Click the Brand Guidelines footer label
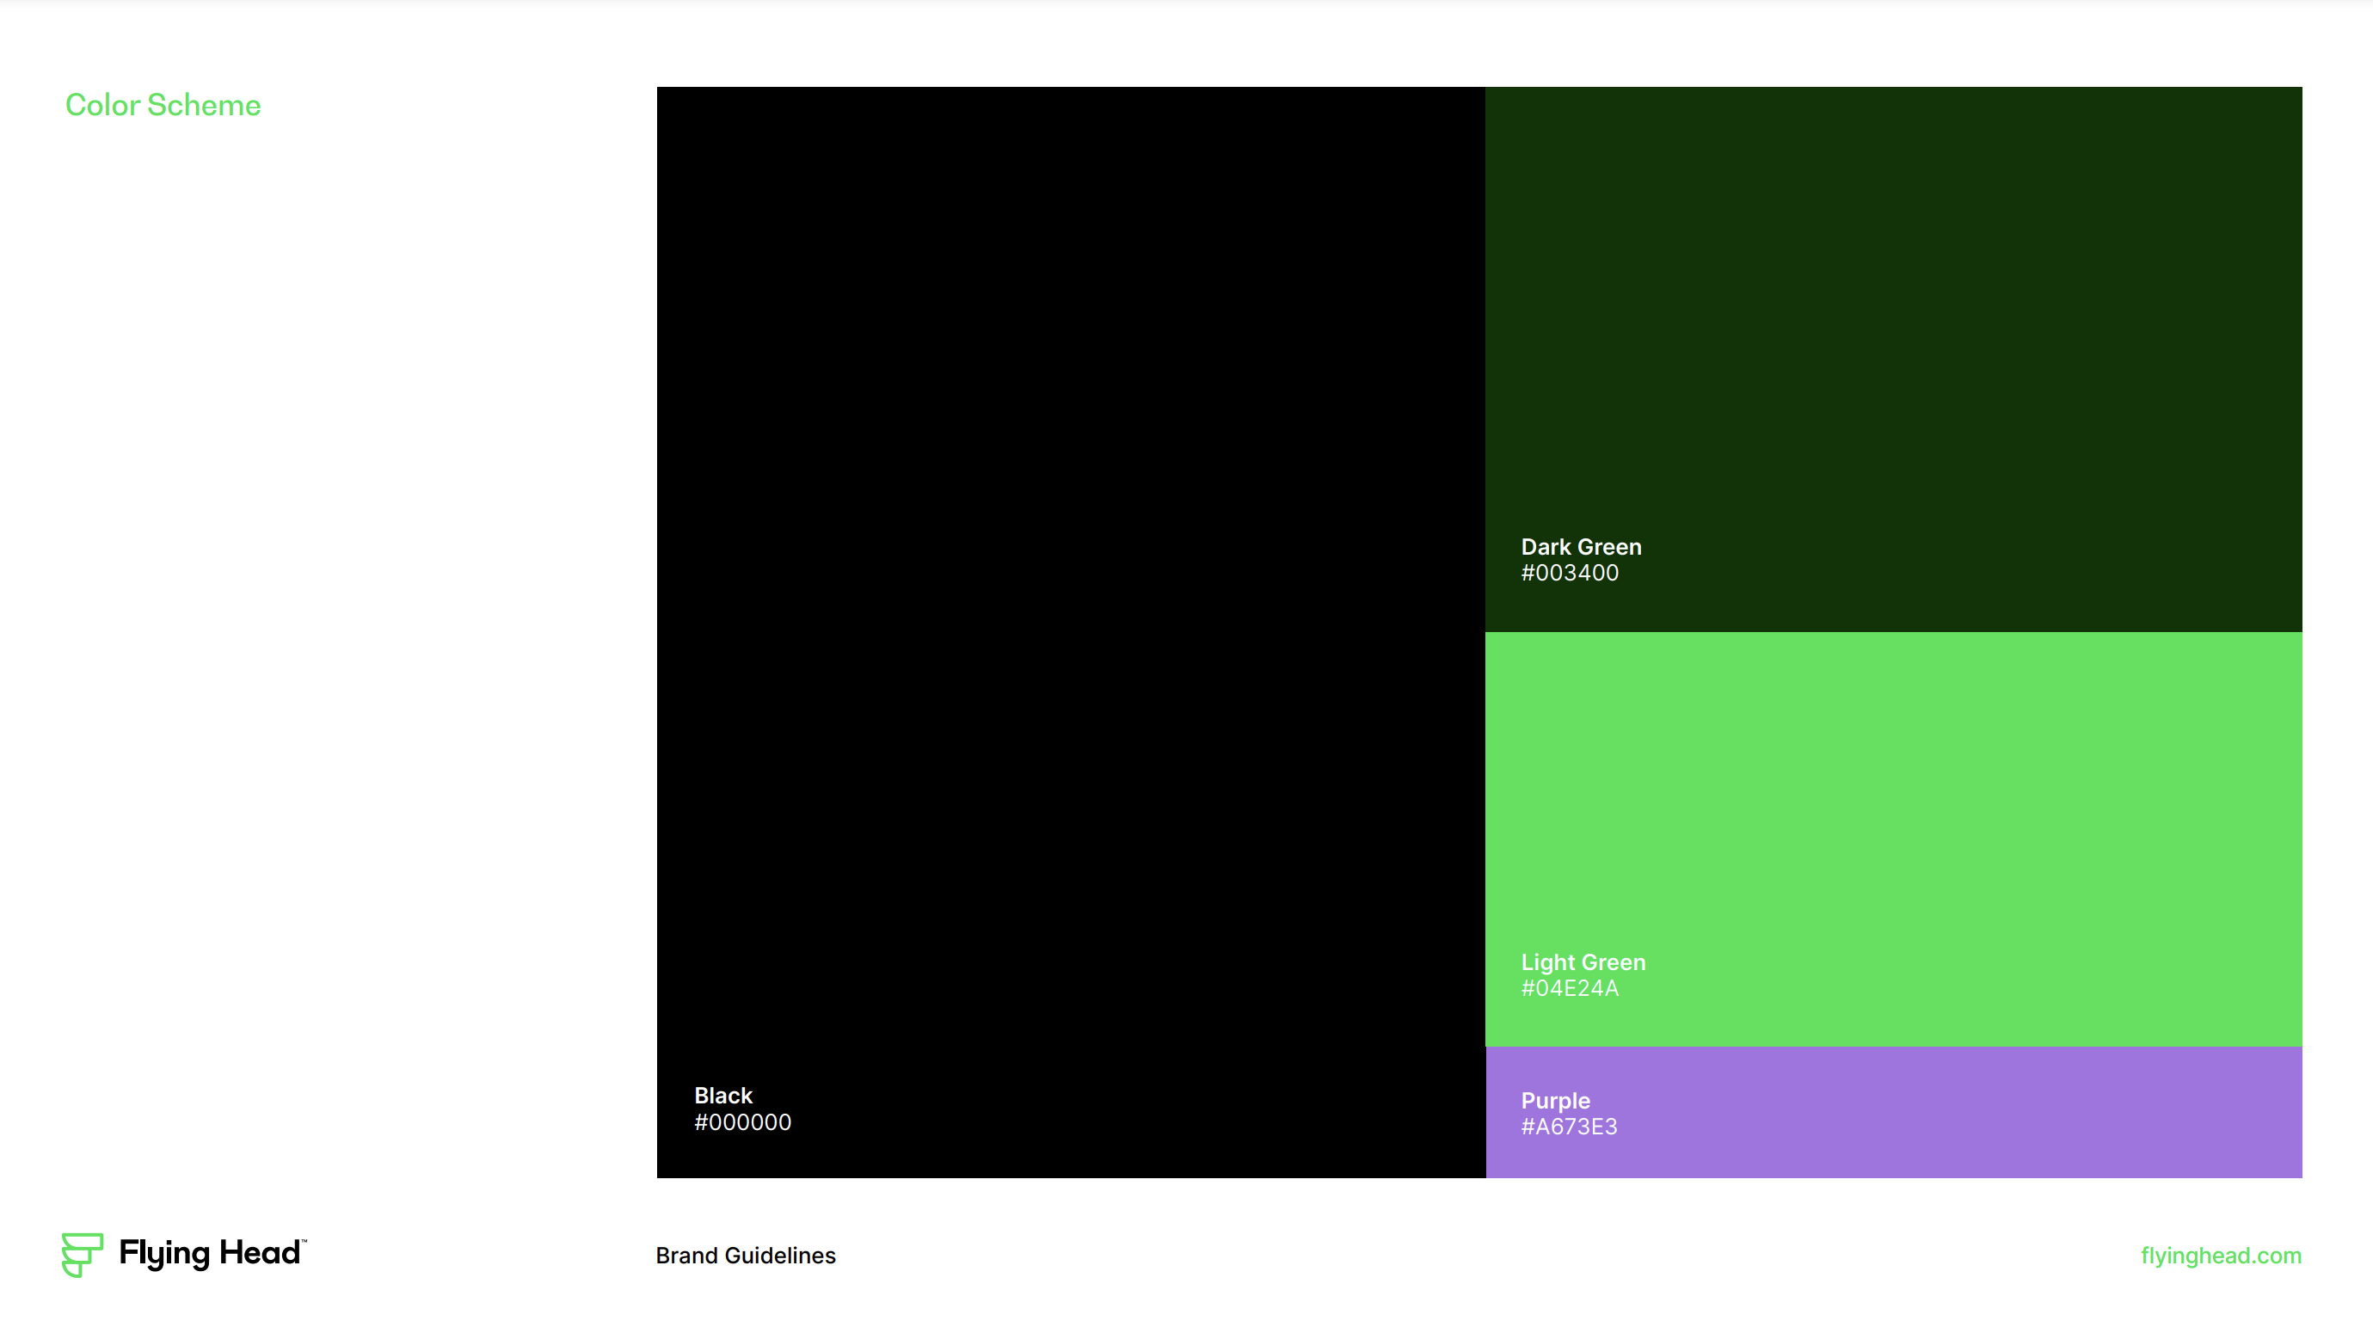Viewport: 2373px width, 1333px height. point(745,1255)
